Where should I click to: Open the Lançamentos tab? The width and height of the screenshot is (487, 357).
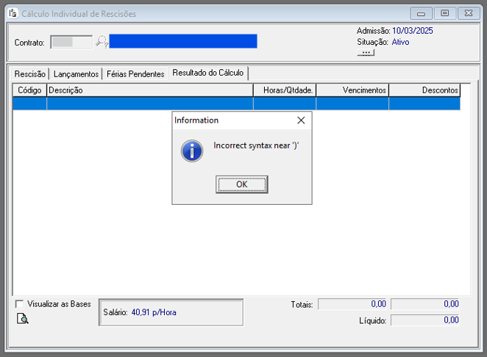pyautogui.click(x=76, y=74)
